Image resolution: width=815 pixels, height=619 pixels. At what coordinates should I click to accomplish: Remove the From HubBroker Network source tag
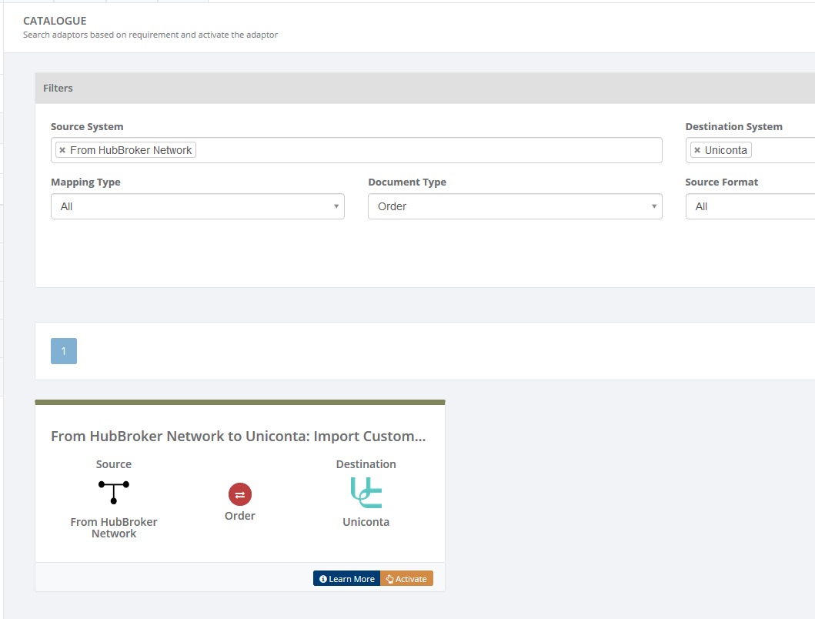(62, 150)
